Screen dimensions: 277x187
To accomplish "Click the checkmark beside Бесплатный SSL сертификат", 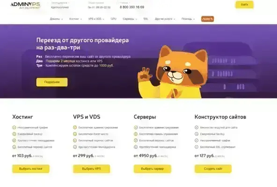I will [x=197, y=147].
